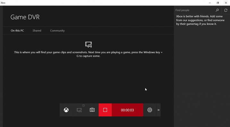Switch to the On this PC tab
Viewport: 230px width, 127px height.
click(17, 31)
